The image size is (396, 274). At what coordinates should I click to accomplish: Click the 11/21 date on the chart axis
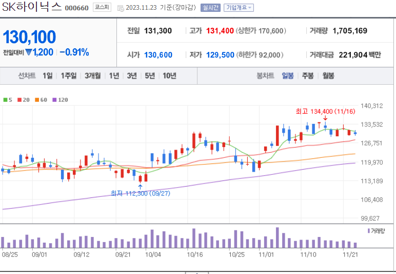[x=350, y=254]
